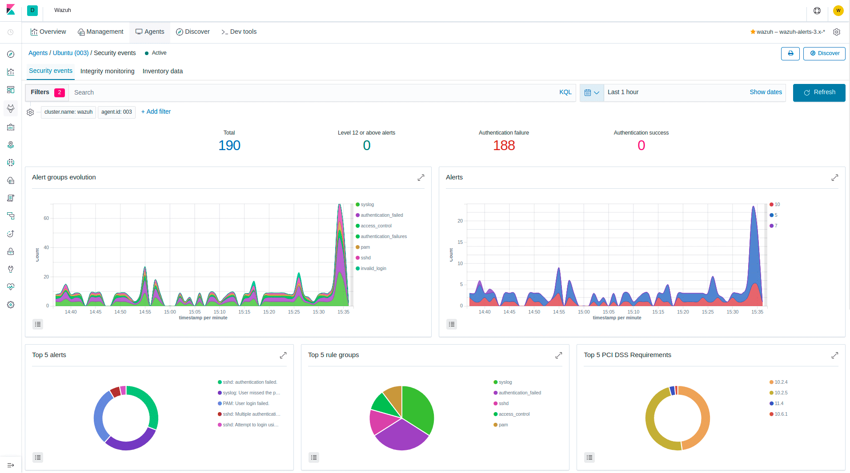Open Infrastructure icon in sidebar

(x=11, y=180)
